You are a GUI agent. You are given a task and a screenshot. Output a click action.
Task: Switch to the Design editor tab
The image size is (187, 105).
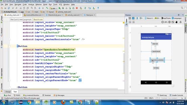pos(8,92)
